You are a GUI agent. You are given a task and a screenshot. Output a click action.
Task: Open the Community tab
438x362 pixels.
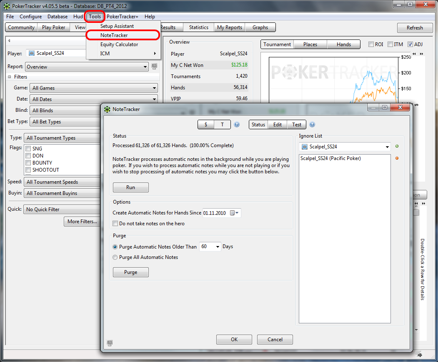coord(21,27)
